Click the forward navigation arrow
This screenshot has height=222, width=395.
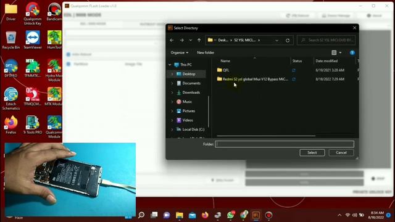pos(181,40)
